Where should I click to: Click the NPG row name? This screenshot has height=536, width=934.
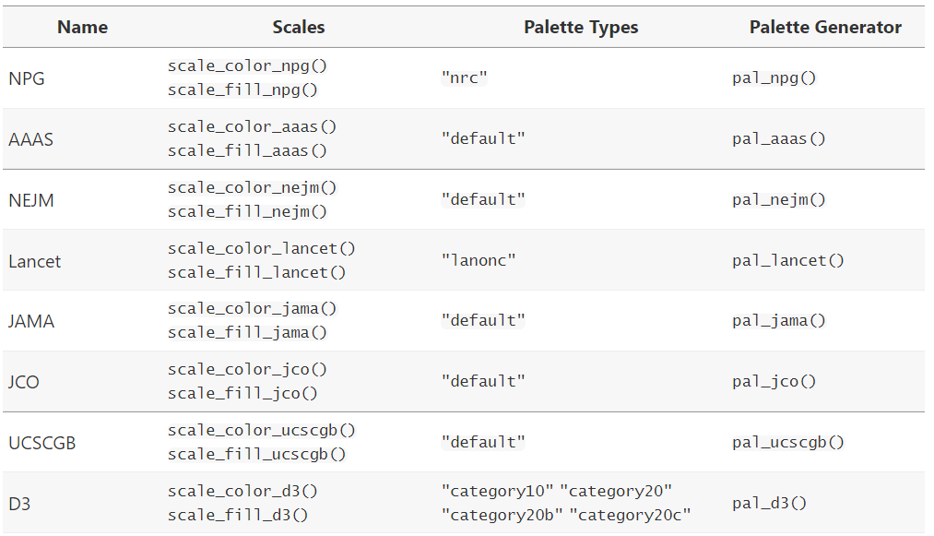27,78
